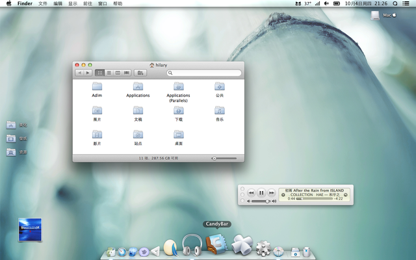Click the iTunes mini player volume slider

(x=261, y=201)
